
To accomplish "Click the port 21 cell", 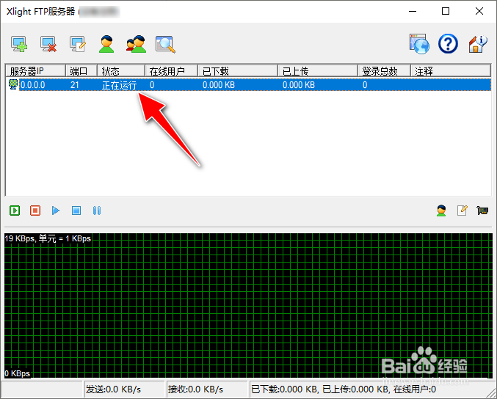I will pos(74,85).
